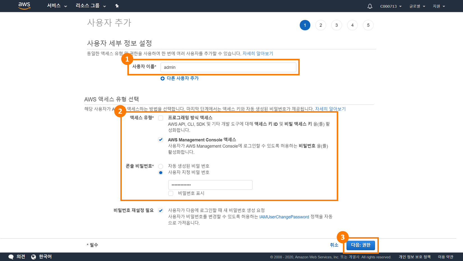Enable programmatic access checkbox

pyautogui.click(x=161, y=118)
